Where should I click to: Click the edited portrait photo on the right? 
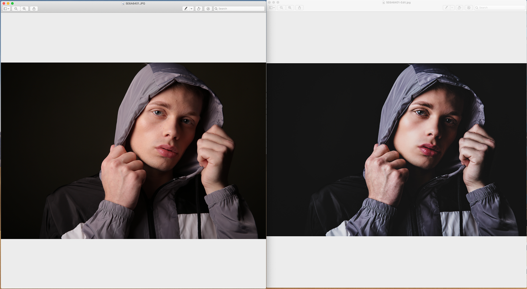pos(396,150)
